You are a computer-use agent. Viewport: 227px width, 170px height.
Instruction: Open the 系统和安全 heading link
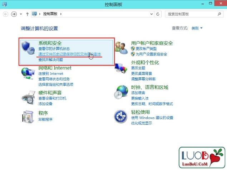click(x=50, y=43)
